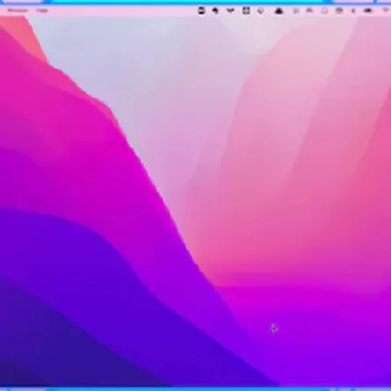
Task: Click the elephant-shaped menu bar icon
Action: click(x=215, y=11)
